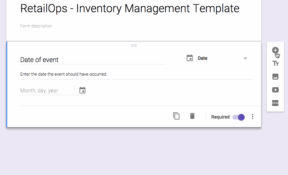The height and width of the screenshot is (175, 288).
Task: Click the calendar icon beside Month, day, year
Action: pyautogui.click(x=82, y=90)
